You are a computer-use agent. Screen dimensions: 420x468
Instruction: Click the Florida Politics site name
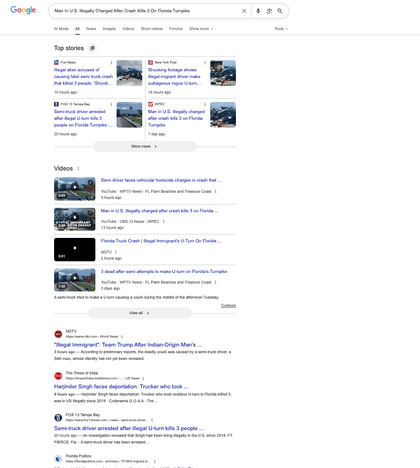click(x=78, y=456)
